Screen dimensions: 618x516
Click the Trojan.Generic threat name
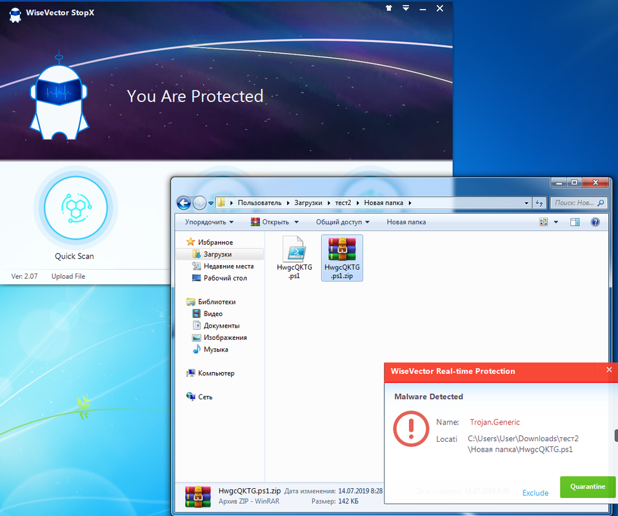click(x=495, y=422)
